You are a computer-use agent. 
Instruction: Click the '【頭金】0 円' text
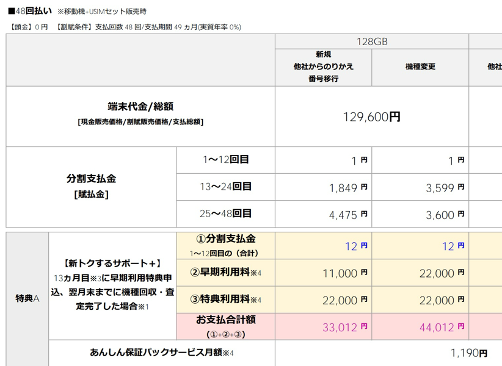pos(28,27)
